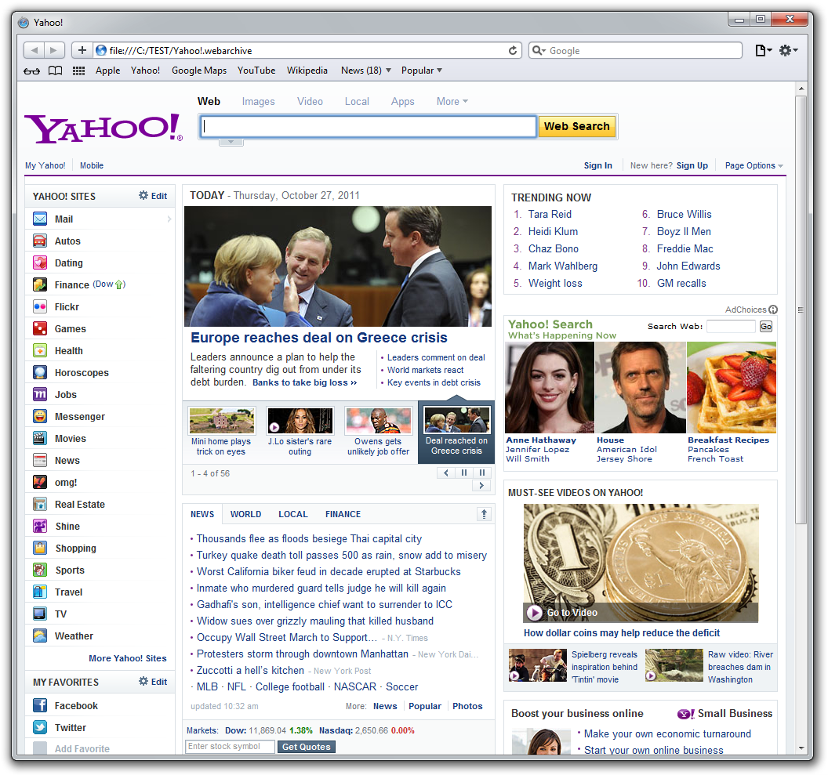Click the Weather icon

pos(40,636)
